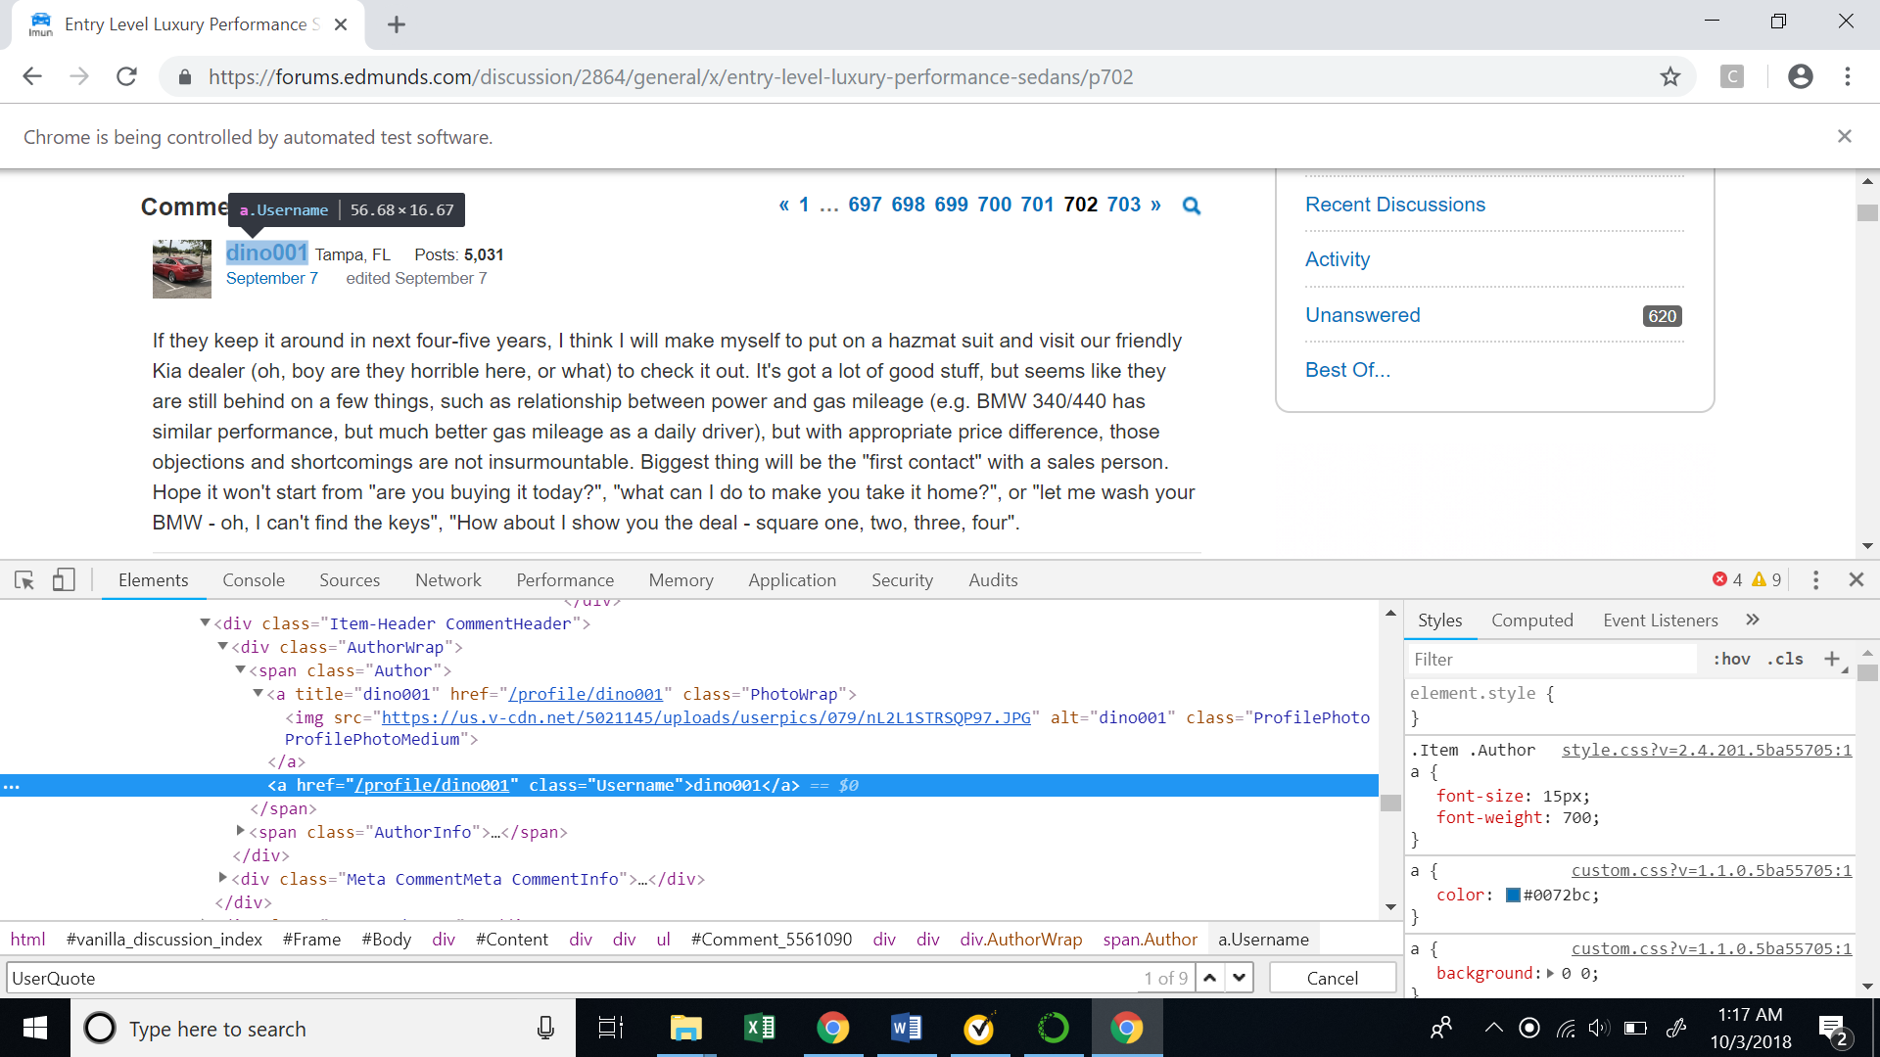The width and height of the screenshot is (1880, 1057).
Task: Click the DevTools errors count indicator
Action: pyautogui.click(x=1727, y=579)
